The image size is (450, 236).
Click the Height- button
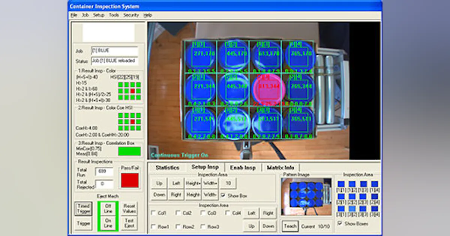click(193, 195)
